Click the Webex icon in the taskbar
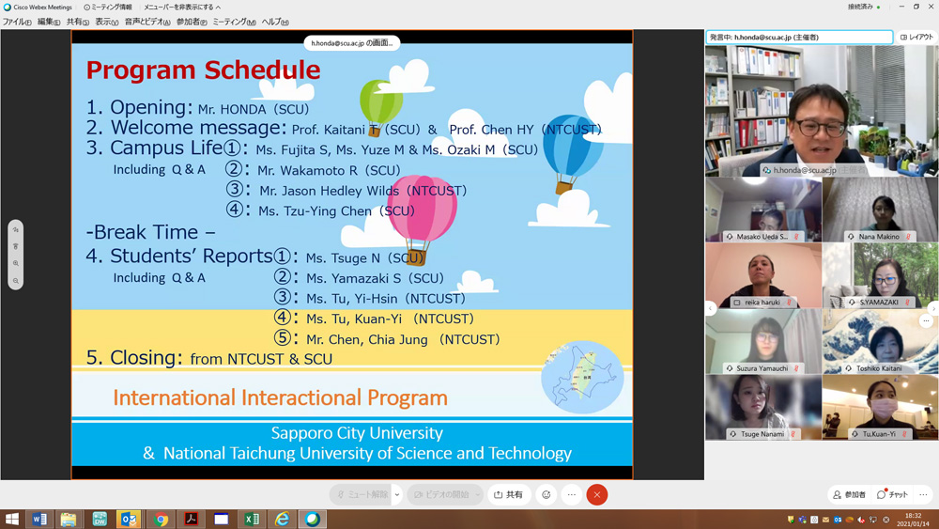 pos(313,519)
